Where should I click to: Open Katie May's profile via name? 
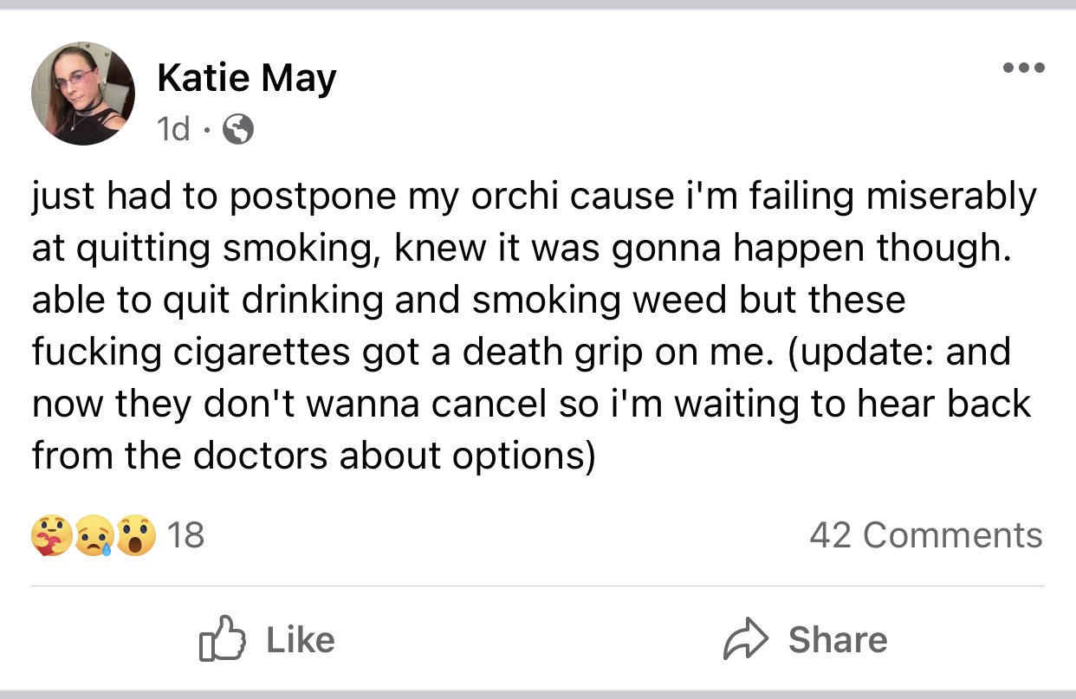pos(246,80)
